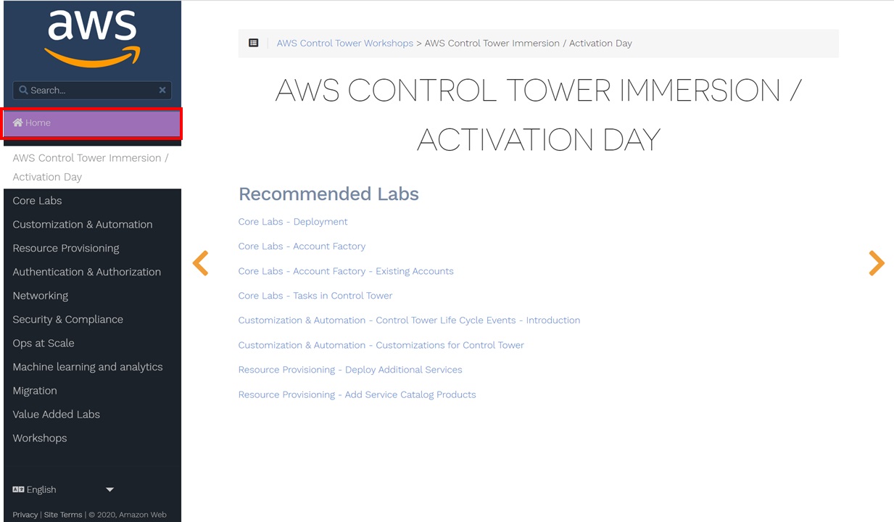Click the AWS logo at the top of sidebar
Screen dimensions: 894x522
coord(91,36)
